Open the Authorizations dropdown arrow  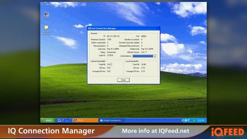(154, 56)
